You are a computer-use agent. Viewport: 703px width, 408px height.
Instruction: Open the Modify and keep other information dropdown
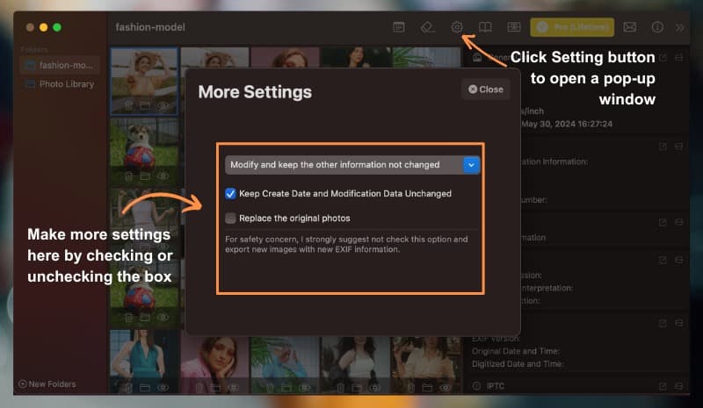pyautogui.click(x=352, y=165)
